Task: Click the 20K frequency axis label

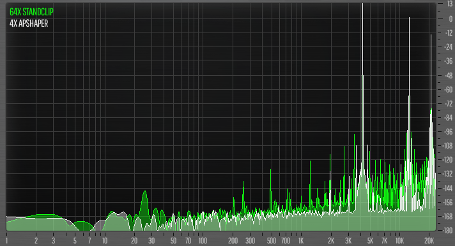Action: [x=429, y=240]
